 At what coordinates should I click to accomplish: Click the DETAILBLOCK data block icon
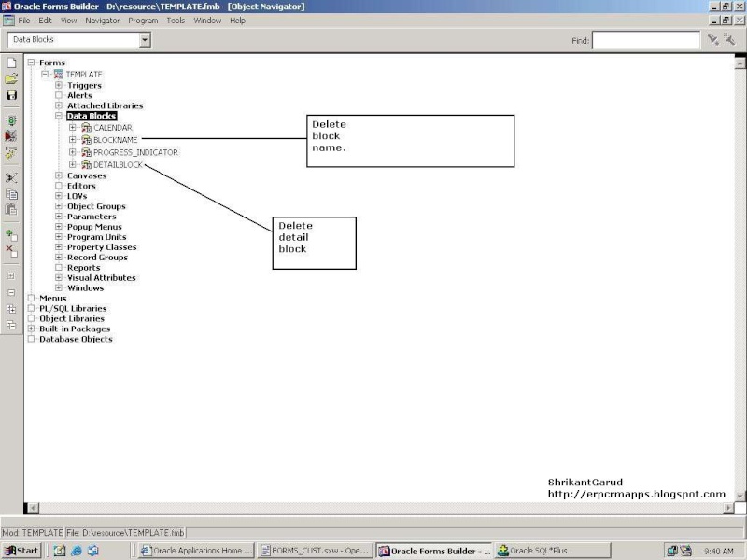[86, 165]
